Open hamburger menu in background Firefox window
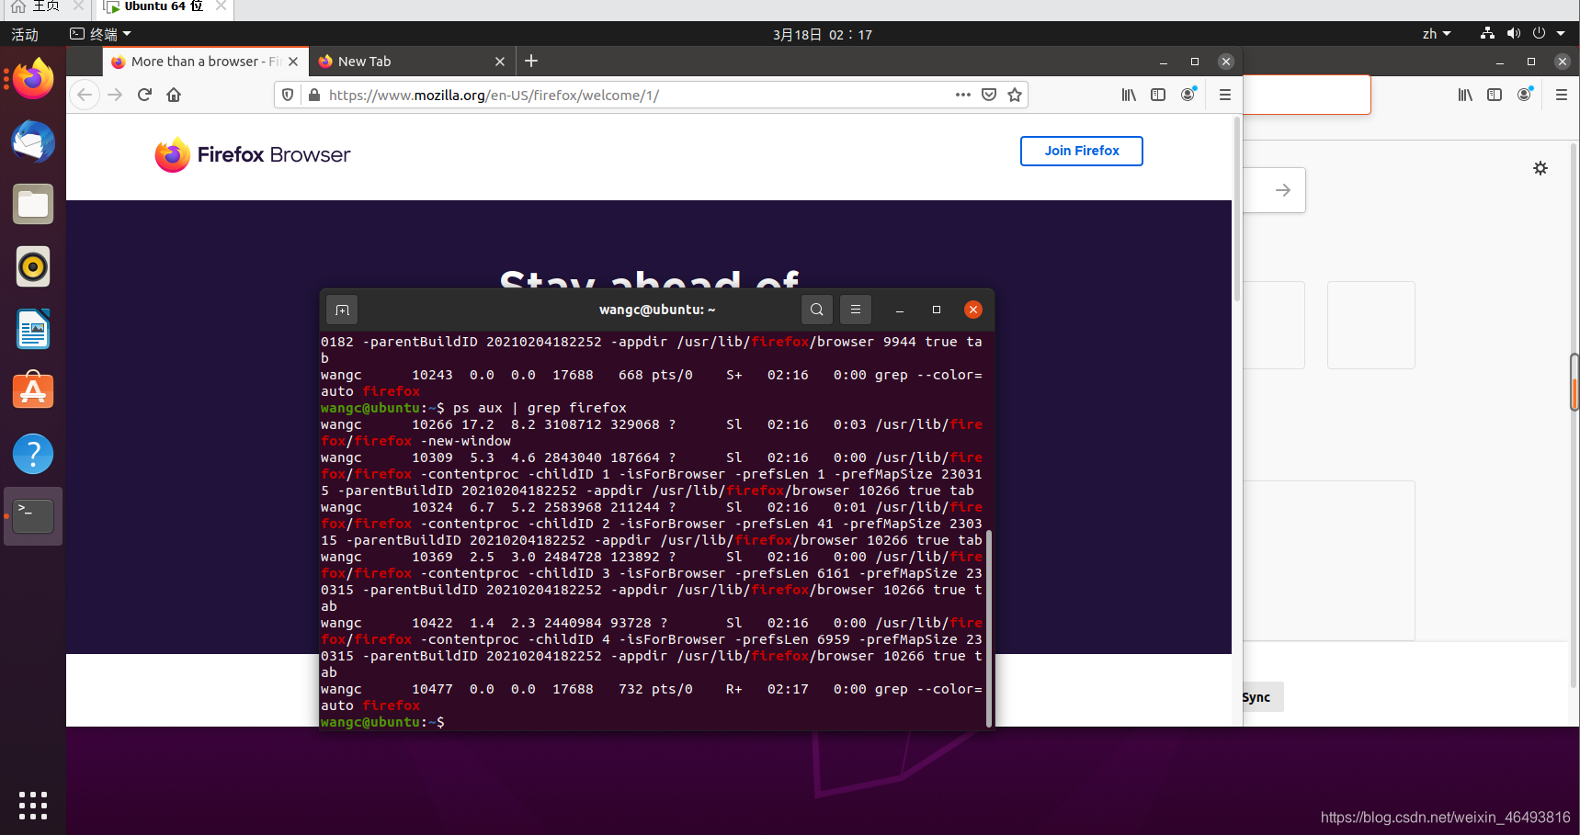 (1561, 95)
